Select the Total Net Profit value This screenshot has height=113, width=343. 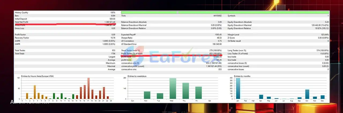coord(110,22)
